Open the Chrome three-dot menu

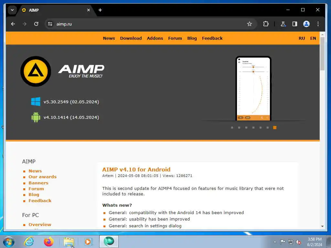click(318, 24)
